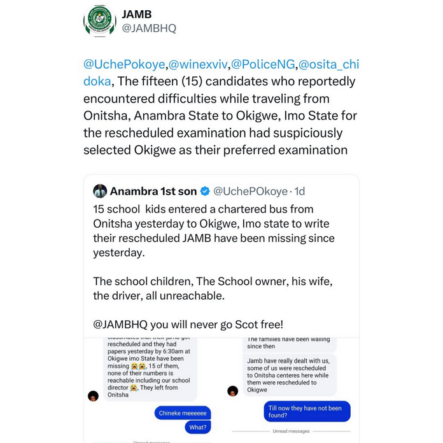Open @JAMBHQ mention in quoted tweet
The image size is (443, 443).
point(121,323)
